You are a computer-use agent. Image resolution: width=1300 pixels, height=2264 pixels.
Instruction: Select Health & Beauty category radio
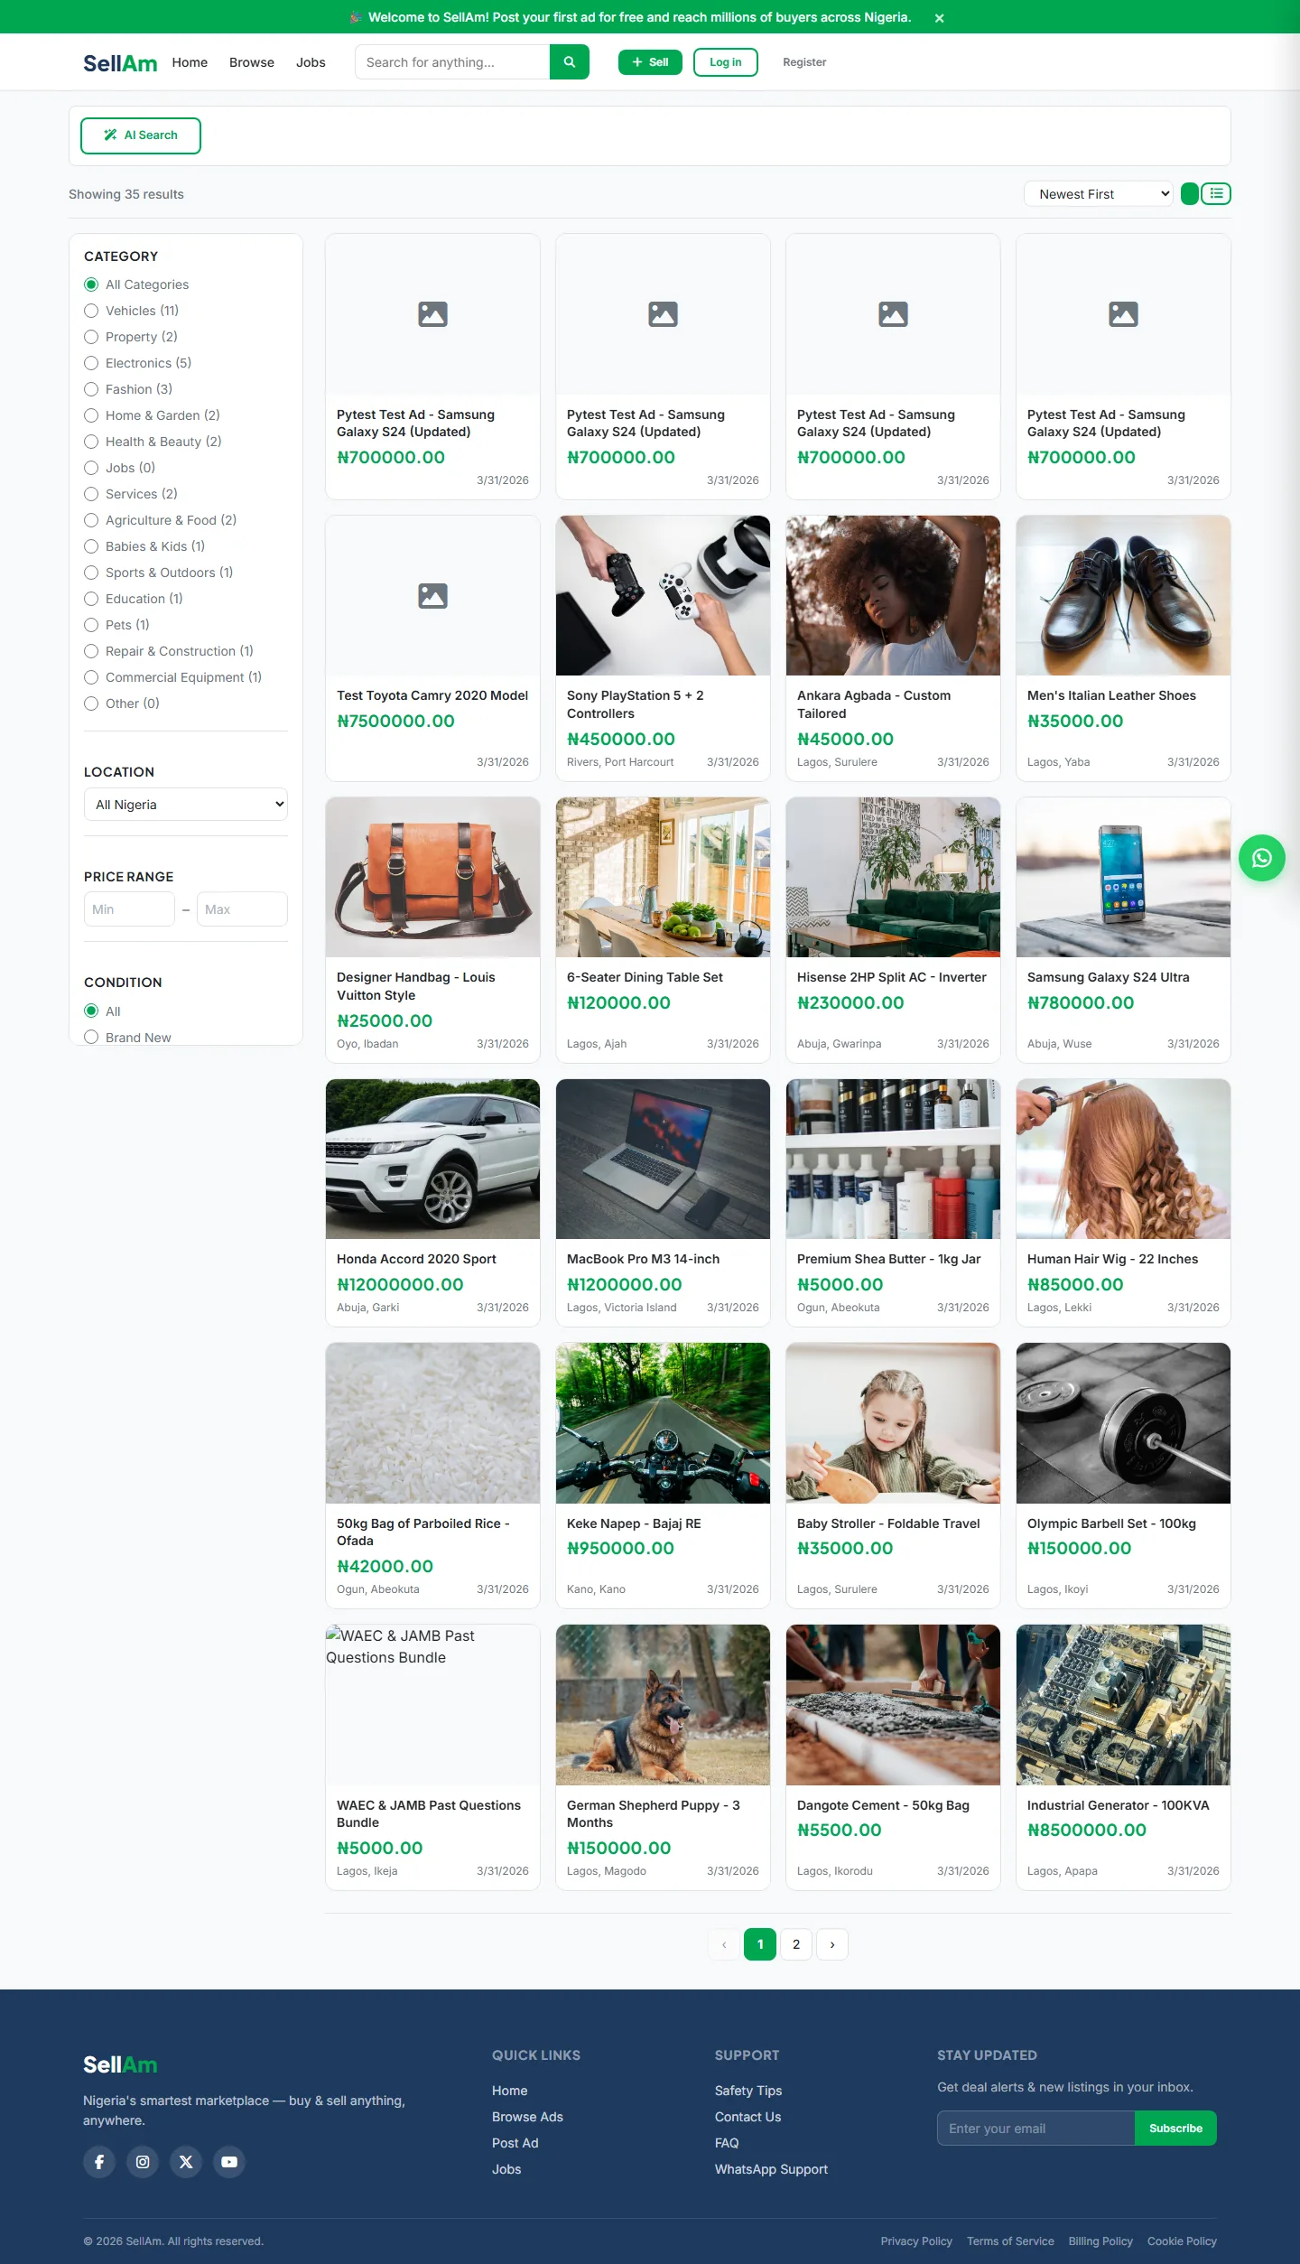point(91,442)
